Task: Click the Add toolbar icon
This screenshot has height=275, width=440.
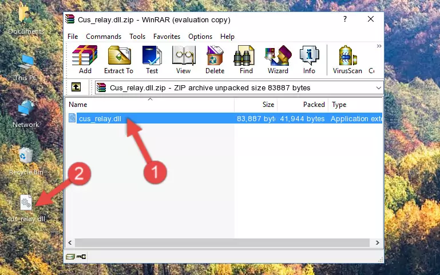Action: [x=85, y=59]
